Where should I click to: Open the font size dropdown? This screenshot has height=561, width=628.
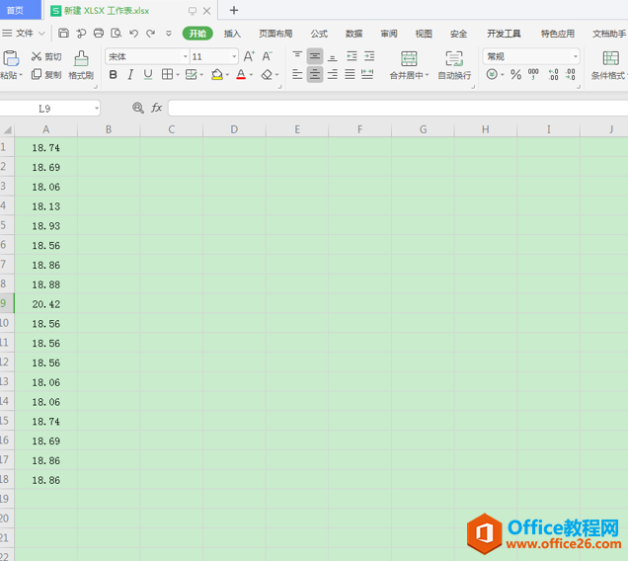click(x=234, y=56)
